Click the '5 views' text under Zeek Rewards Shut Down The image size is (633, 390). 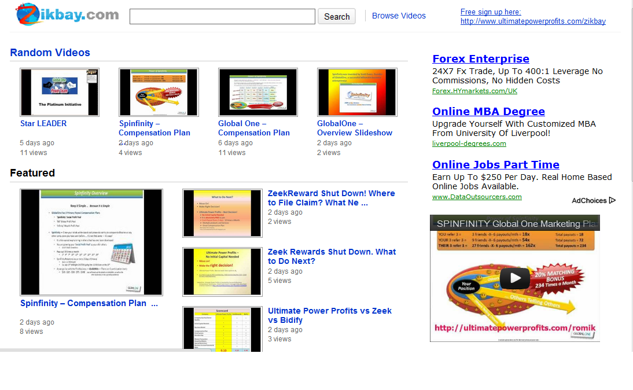[279, 281]
